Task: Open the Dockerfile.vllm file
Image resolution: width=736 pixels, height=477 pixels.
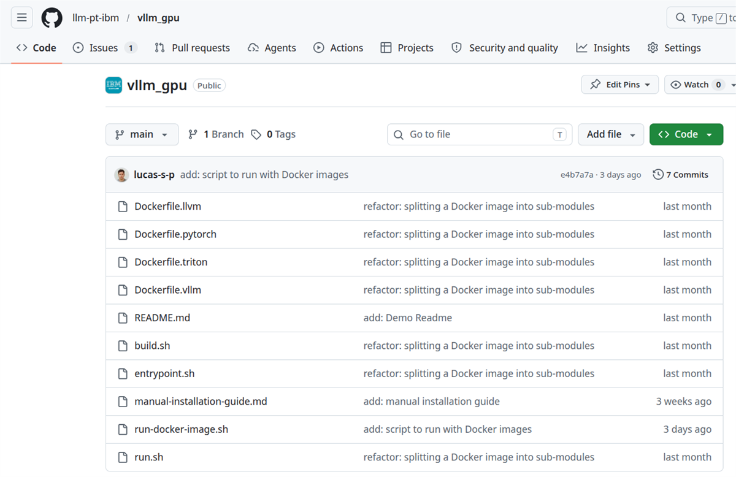Action: point(168,290)
